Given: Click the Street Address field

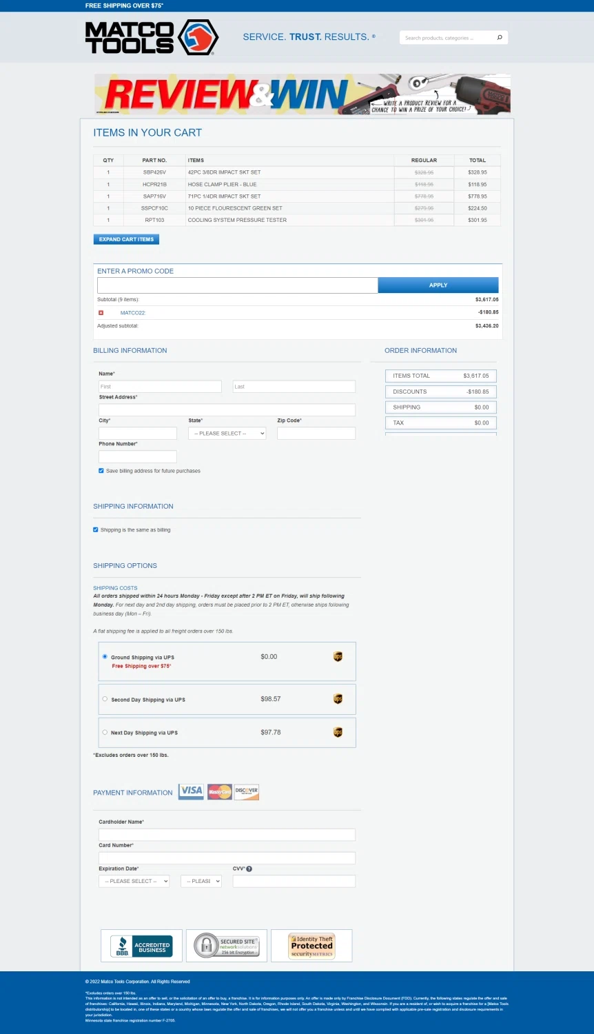Looking at the screenshot, I should click(227, 410).
